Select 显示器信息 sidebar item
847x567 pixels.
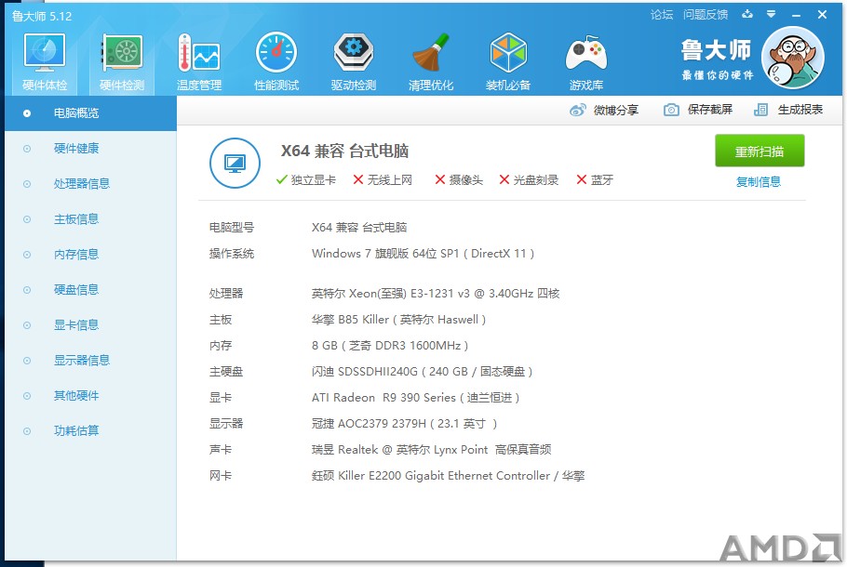click(x=91, y=361)
